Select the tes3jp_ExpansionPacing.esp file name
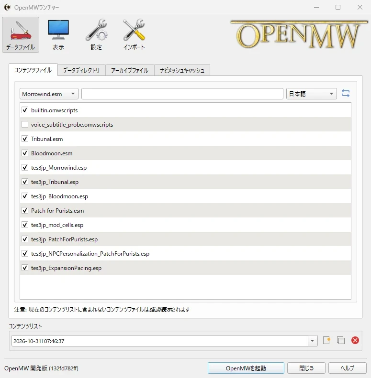371x378 pixels. (66, 268)
